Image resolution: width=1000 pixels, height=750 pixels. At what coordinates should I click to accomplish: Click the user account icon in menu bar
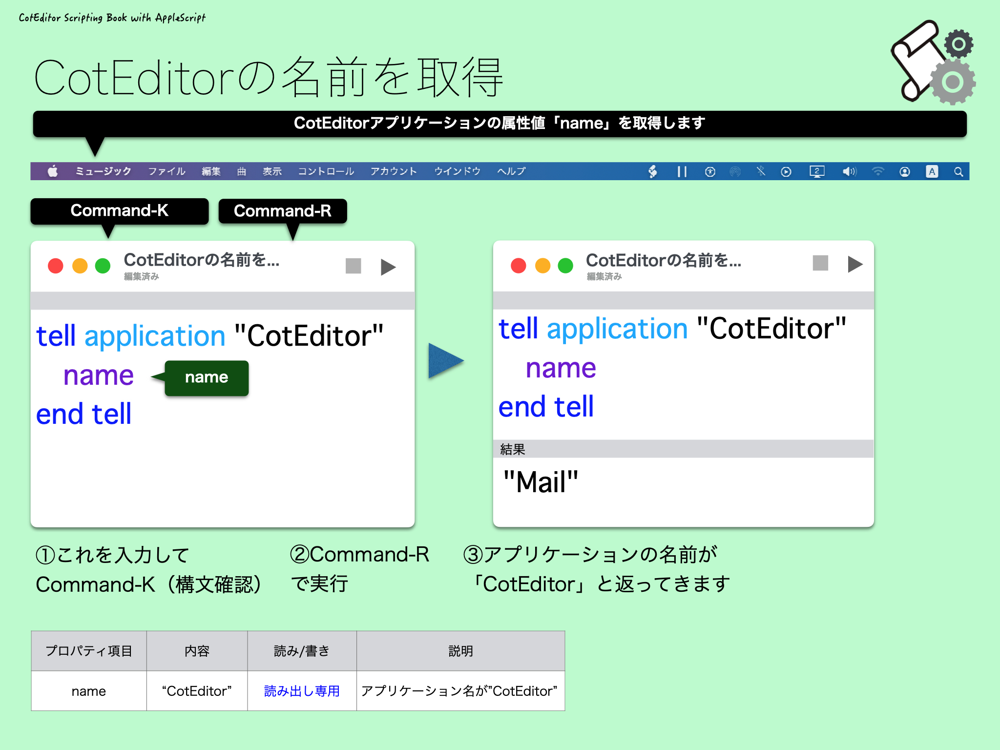click(905, 171)
